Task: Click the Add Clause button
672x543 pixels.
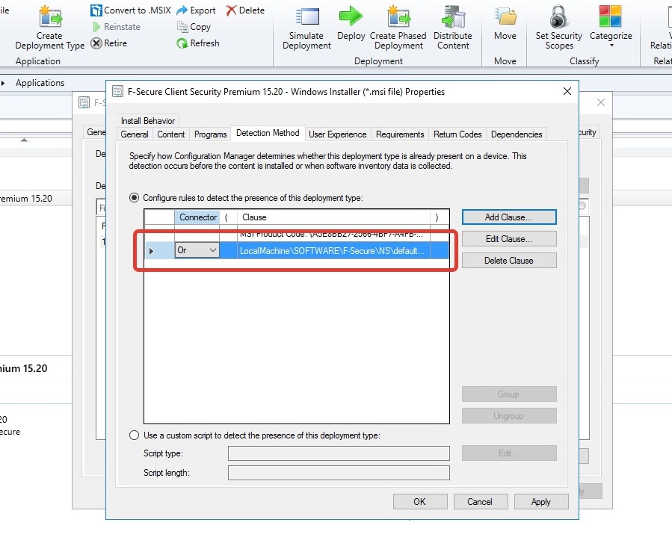Action: [509, 217]
